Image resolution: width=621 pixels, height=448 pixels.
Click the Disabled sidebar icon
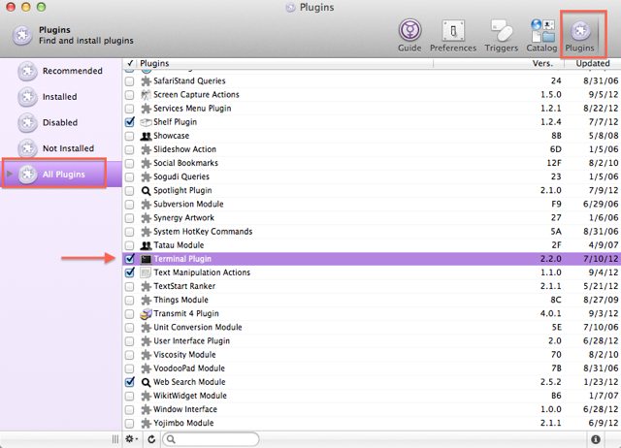tap(27, 123)
